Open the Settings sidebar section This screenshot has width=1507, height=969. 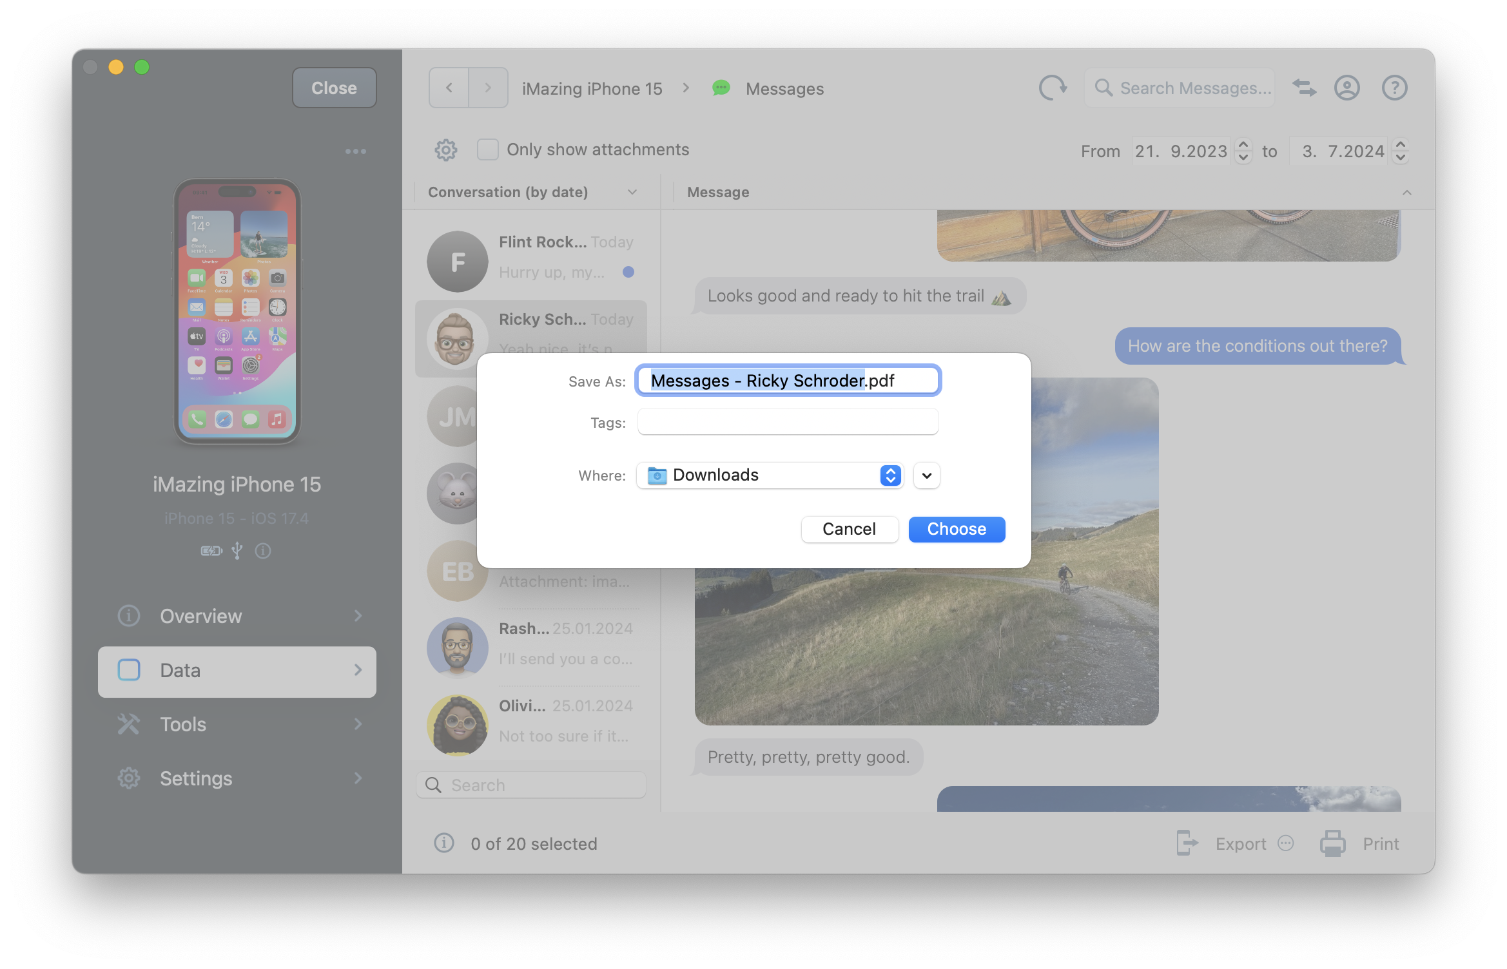click(237, 778)
